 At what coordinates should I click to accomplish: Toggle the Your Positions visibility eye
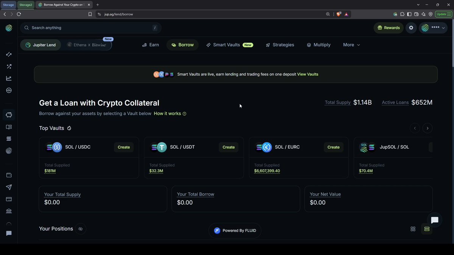[x=80, y=229]
